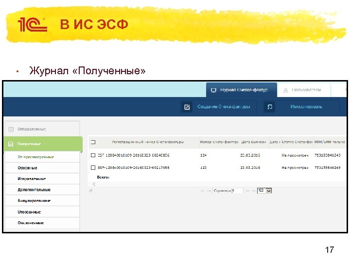Go to next page in pager
The width and height of the screenshot is (350, 262).
pyautogui.click(x=247, y=191)
